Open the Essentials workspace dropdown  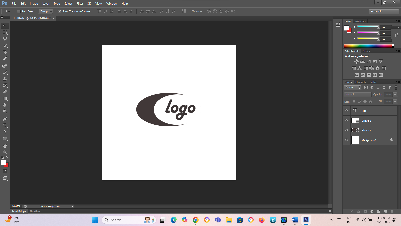click(x=384, y=11)
